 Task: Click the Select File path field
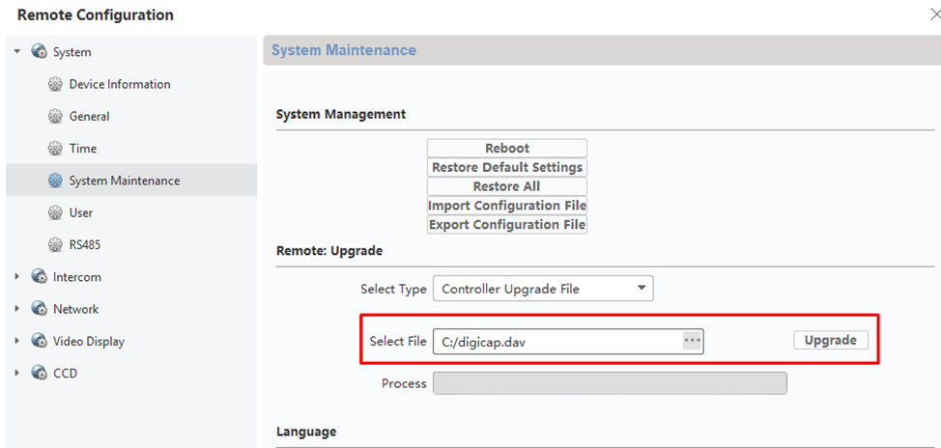[x=556, y=341]
